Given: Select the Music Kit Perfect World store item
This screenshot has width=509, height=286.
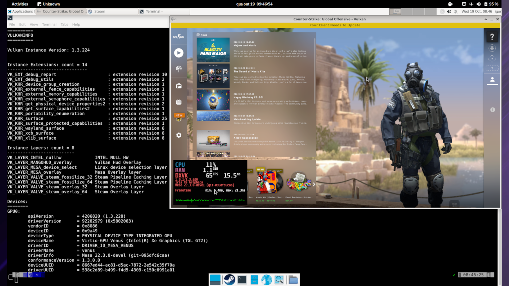Looking at the screenshot, I should click(270, 184).
